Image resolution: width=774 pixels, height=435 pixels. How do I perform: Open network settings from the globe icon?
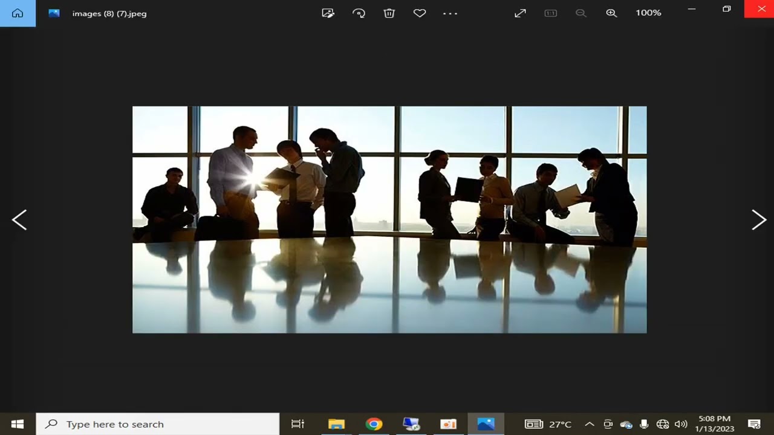663,424
